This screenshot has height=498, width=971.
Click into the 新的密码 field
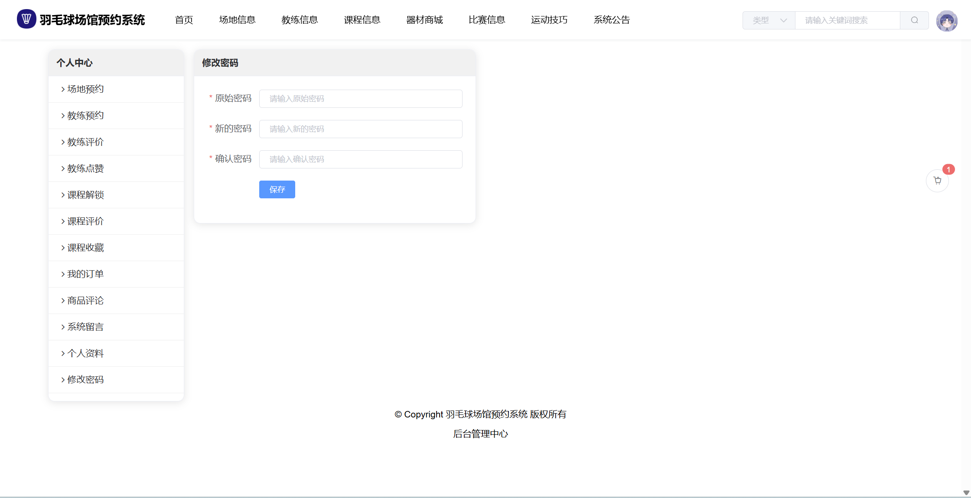pos(361,129)
